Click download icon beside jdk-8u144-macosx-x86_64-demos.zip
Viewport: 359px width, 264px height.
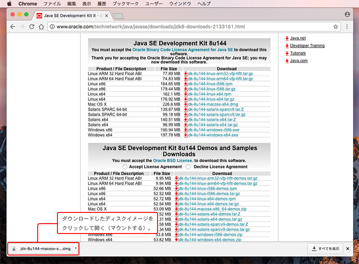tap(176, 209)
